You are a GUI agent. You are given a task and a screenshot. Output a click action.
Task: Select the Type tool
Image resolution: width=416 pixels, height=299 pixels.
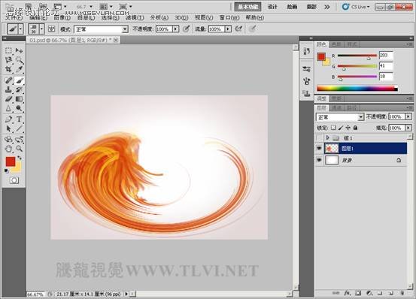[19, 119]
